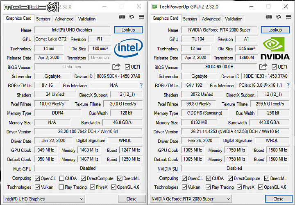Click Transistors value 13600M
The height and width of the screenshot is (205, 295).
coord(247,58)
